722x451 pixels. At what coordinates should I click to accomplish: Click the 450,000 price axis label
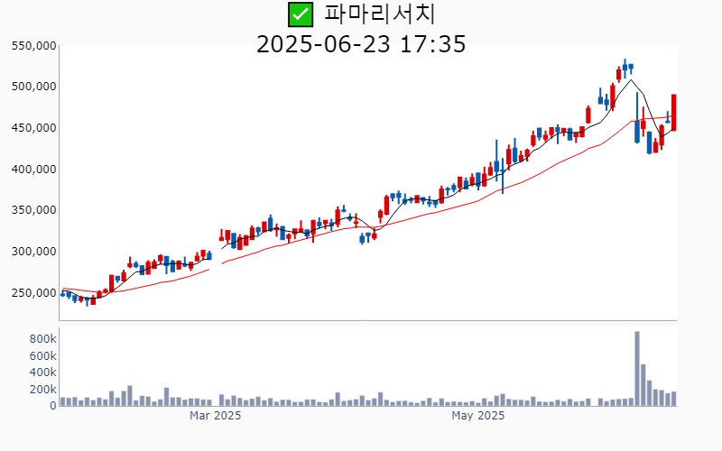point(34,128)
